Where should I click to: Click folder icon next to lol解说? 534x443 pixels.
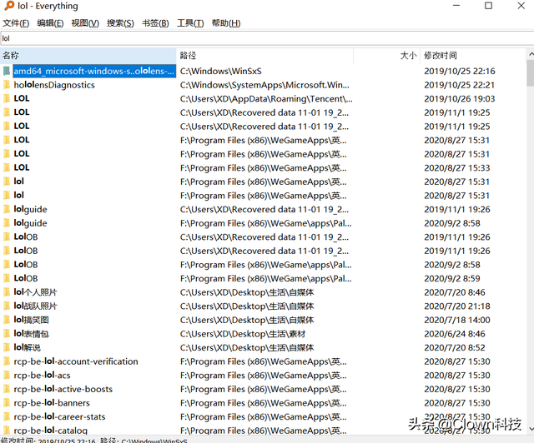coord(7,347)
